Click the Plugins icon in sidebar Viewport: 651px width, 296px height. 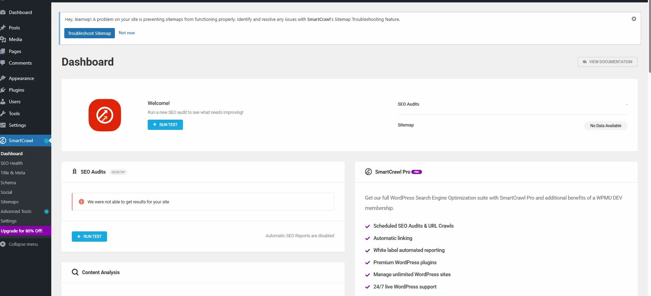pyautogui.click(x=3, y=90)
